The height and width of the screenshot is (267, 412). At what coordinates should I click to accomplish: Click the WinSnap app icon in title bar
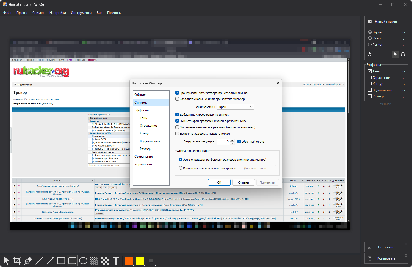pos(5,4)
